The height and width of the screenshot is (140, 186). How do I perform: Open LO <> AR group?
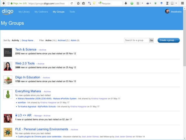pyautogui.click(x=24, y=115)
